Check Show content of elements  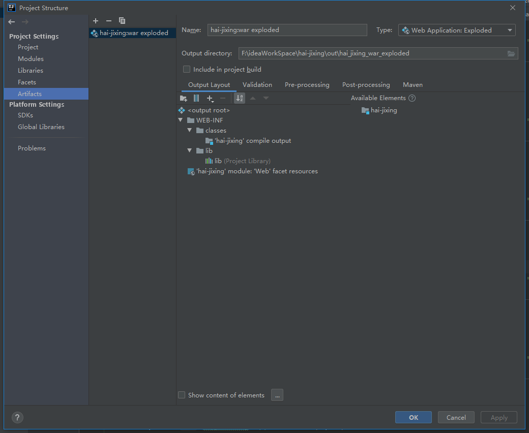pyautogui.click(x=182, y=395)
